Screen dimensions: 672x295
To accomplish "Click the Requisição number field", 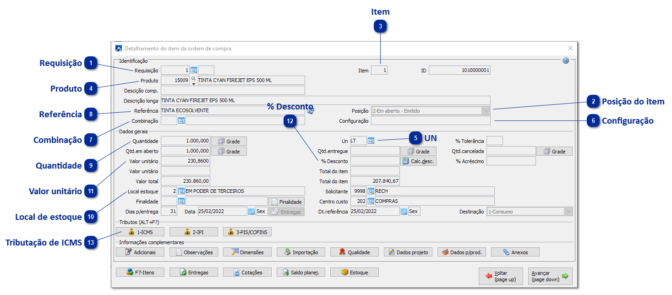I will click(175, 71).
